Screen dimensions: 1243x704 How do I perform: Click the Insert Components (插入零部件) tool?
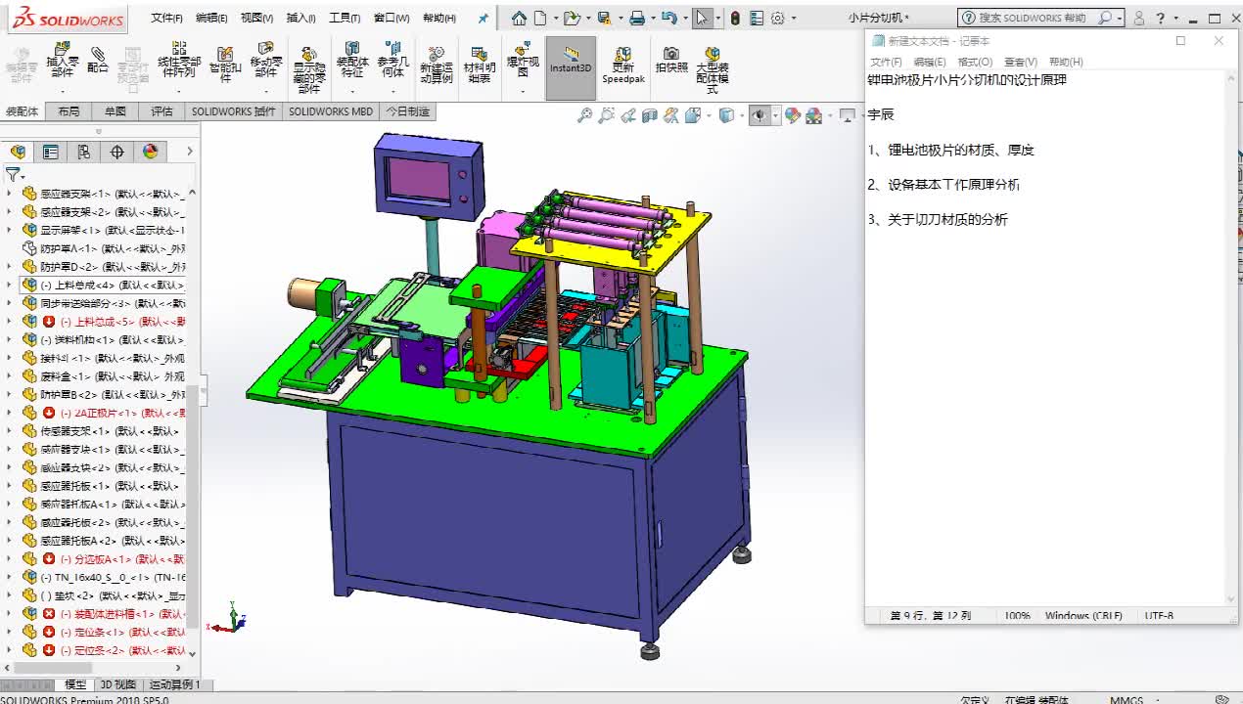coord(63,60)
